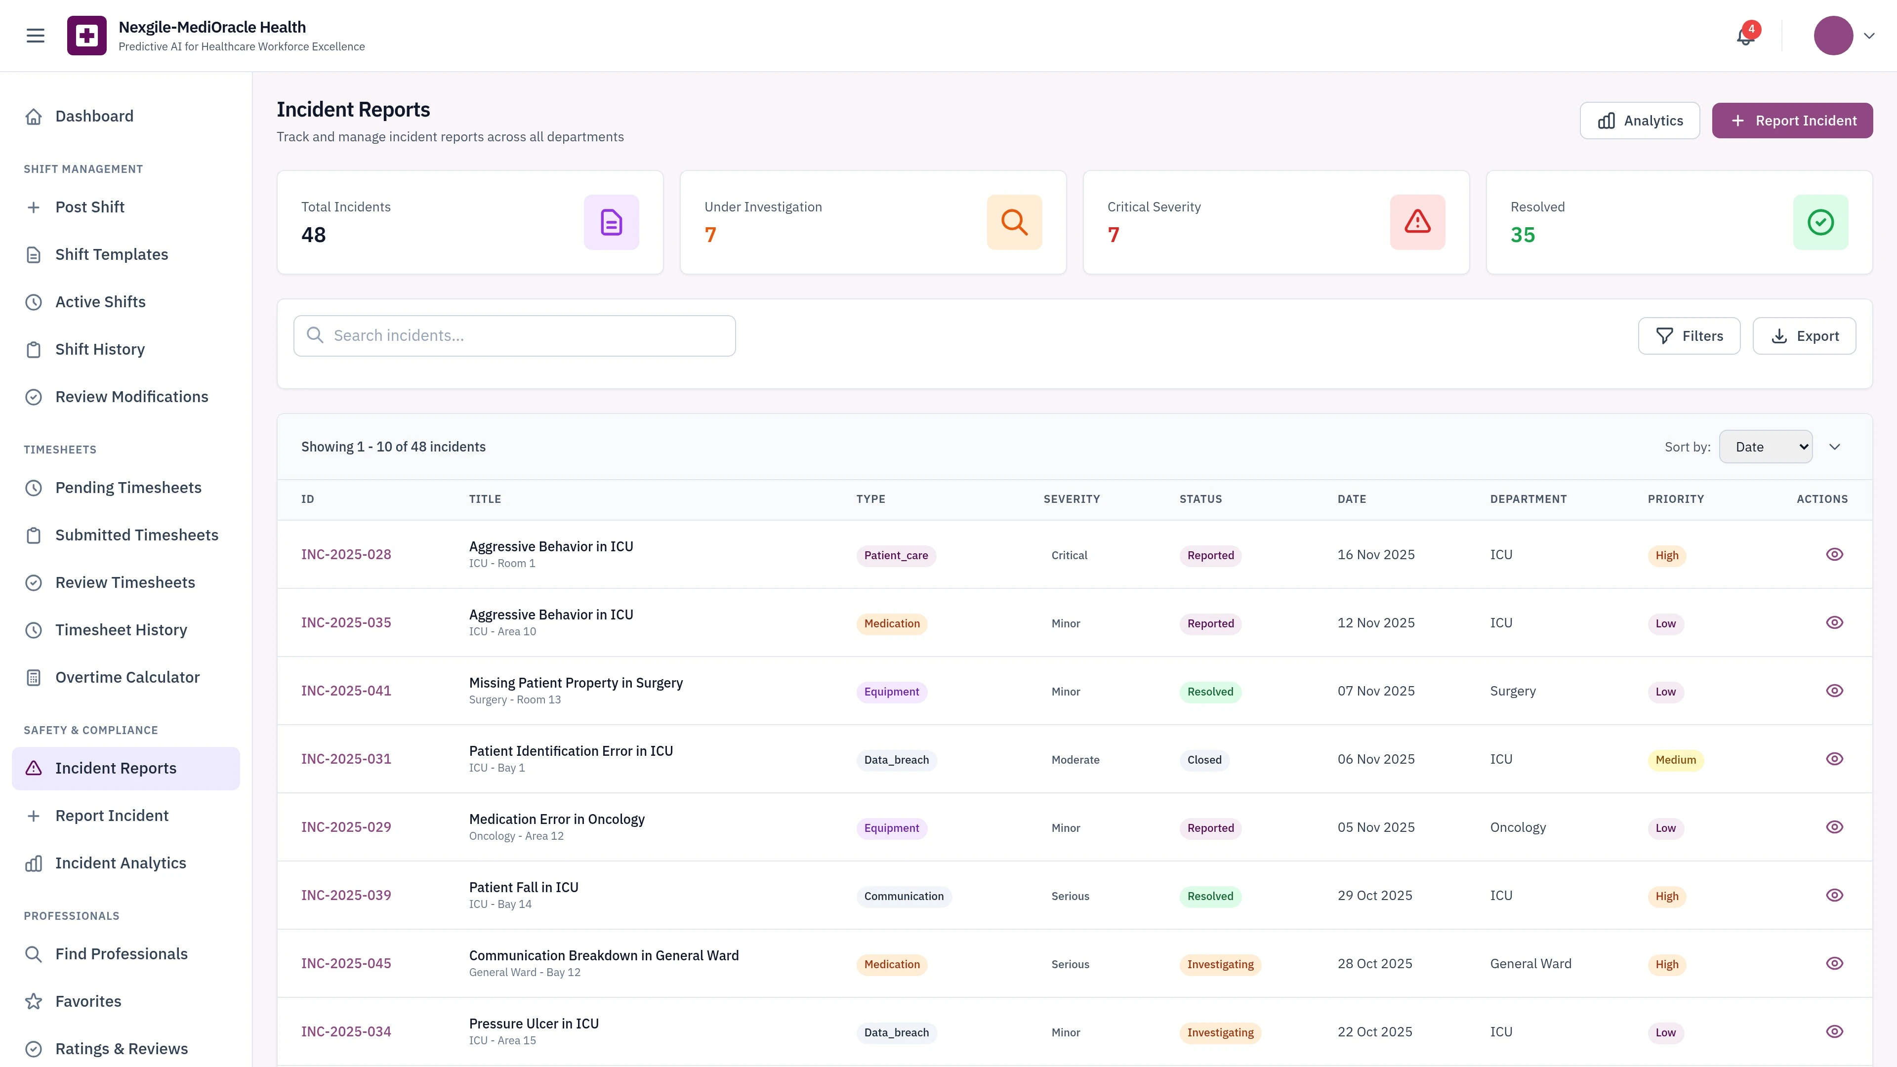Click the Severity column header
This screenshot has height=1067, width=1897.
(1072, 499)
